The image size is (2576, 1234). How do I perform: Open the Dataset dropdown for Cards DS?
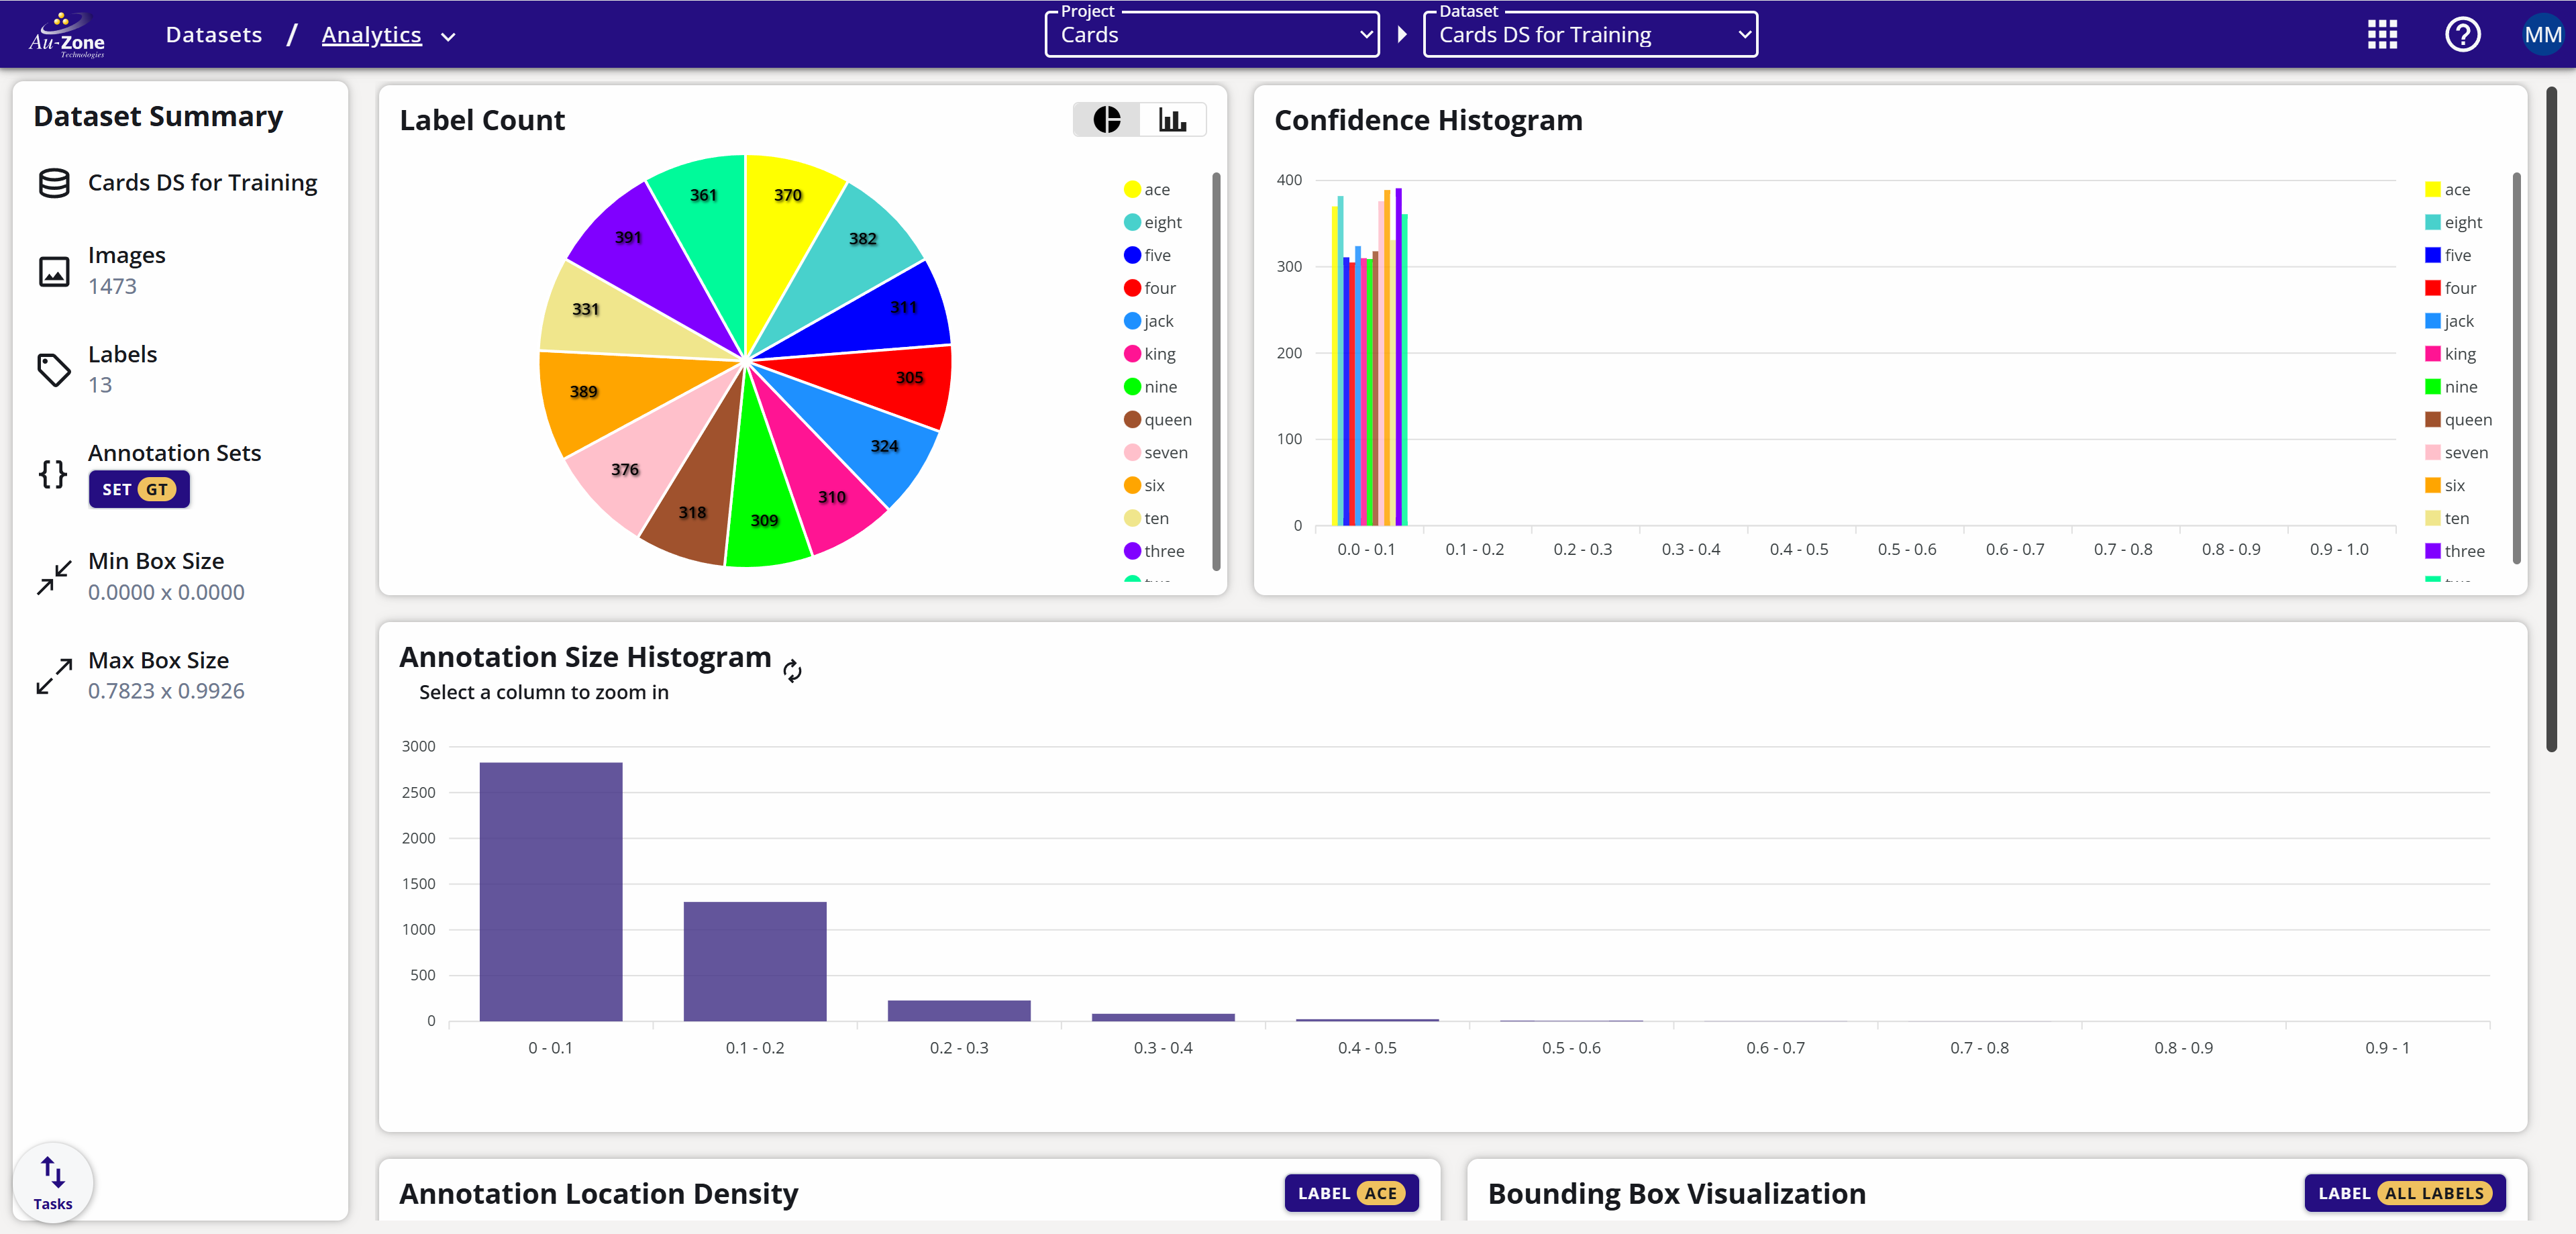[1590, 34]
